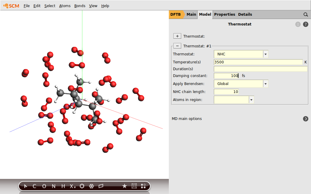The image size is (311, 194).
Task: Switch to the Details tab
Action: pos(245,15)
